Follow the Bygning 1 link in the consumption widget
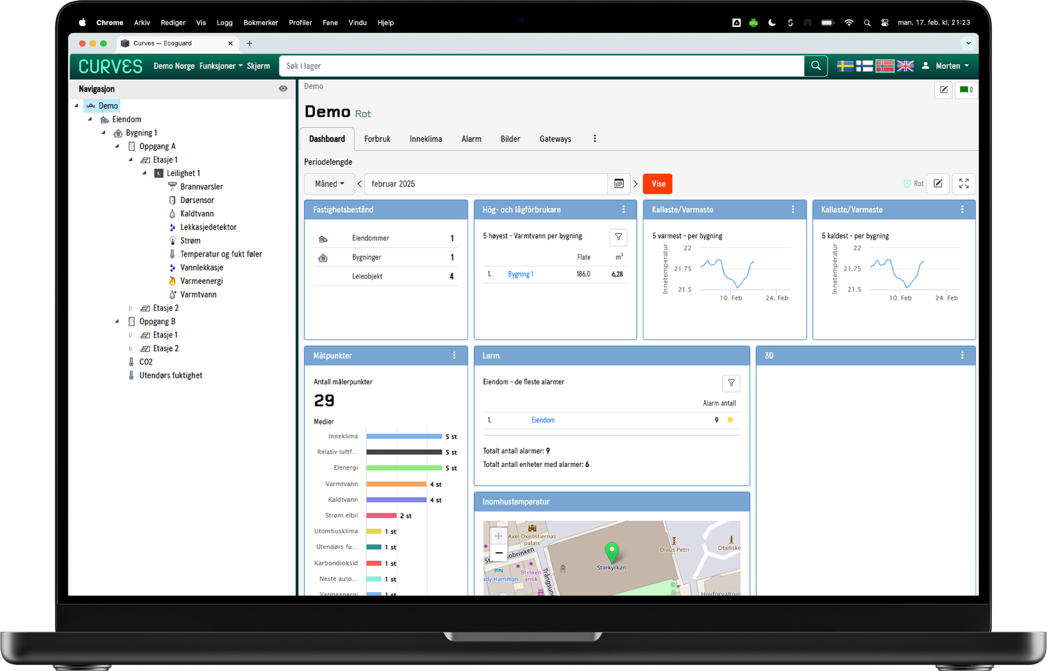Screen dimensions: 1047x671 click(521, 274)
